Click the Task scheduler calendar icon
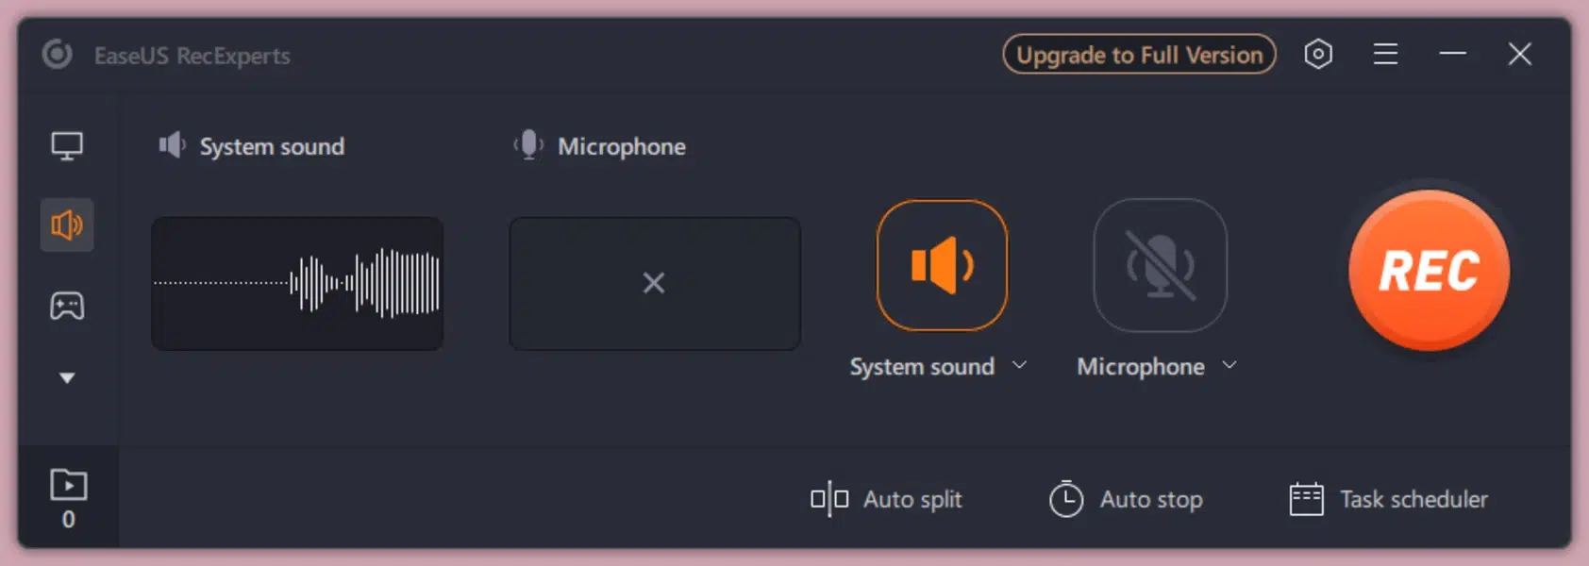Image resolution: width=1589 pixels, height=566 pixels. 1306,499
